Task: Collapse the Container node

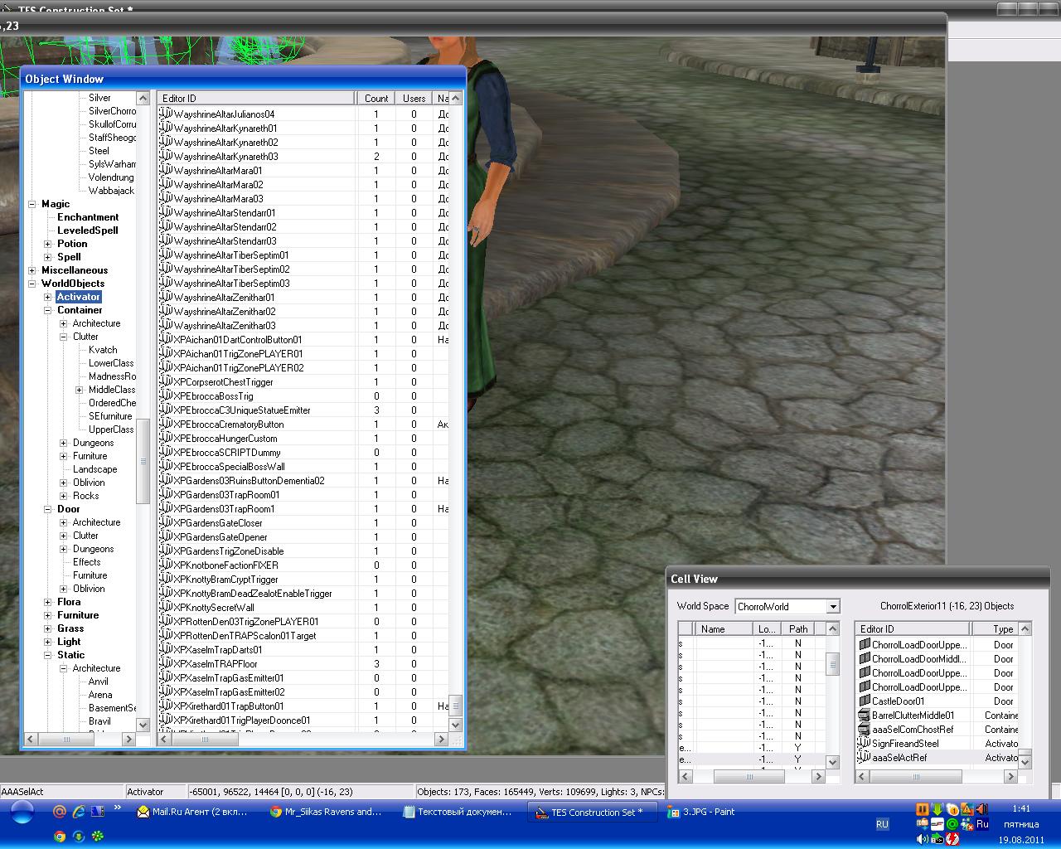Action: tap(48, 310)
